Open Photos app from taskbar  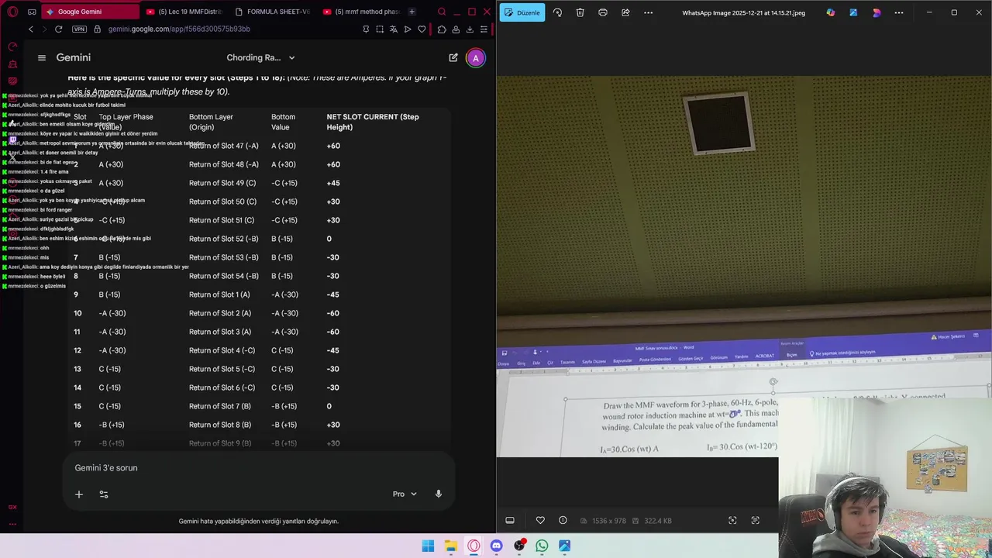point(565,546)
